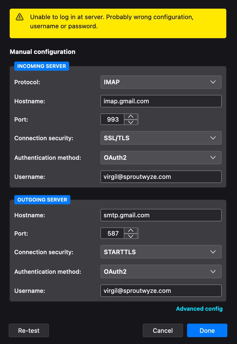237x344 pixels.
Task: Click the outgoing server username field
Action: tap(161, 291)
